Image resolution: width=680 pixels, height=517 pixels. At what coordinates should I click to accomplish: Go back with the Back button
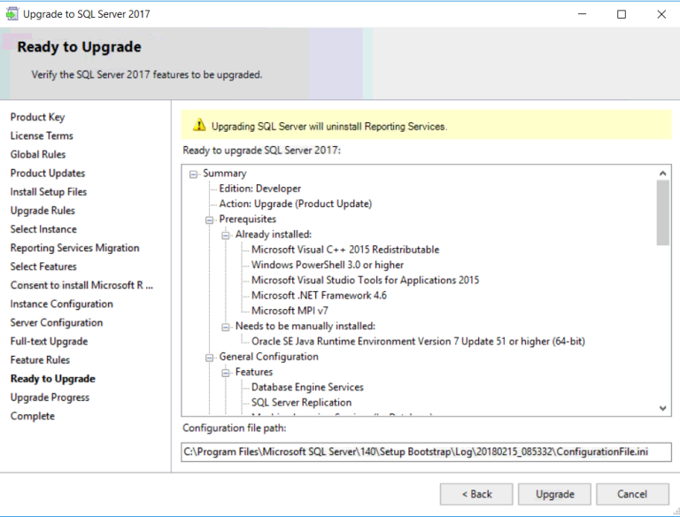(476, 494)
